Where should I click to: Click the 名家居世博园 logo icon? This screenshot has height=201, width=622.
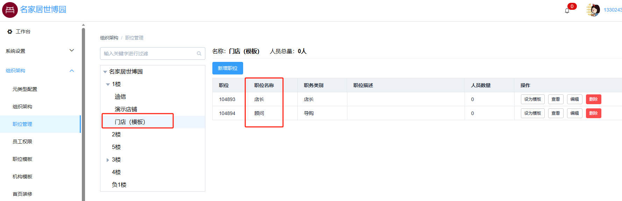click(10, 10)
